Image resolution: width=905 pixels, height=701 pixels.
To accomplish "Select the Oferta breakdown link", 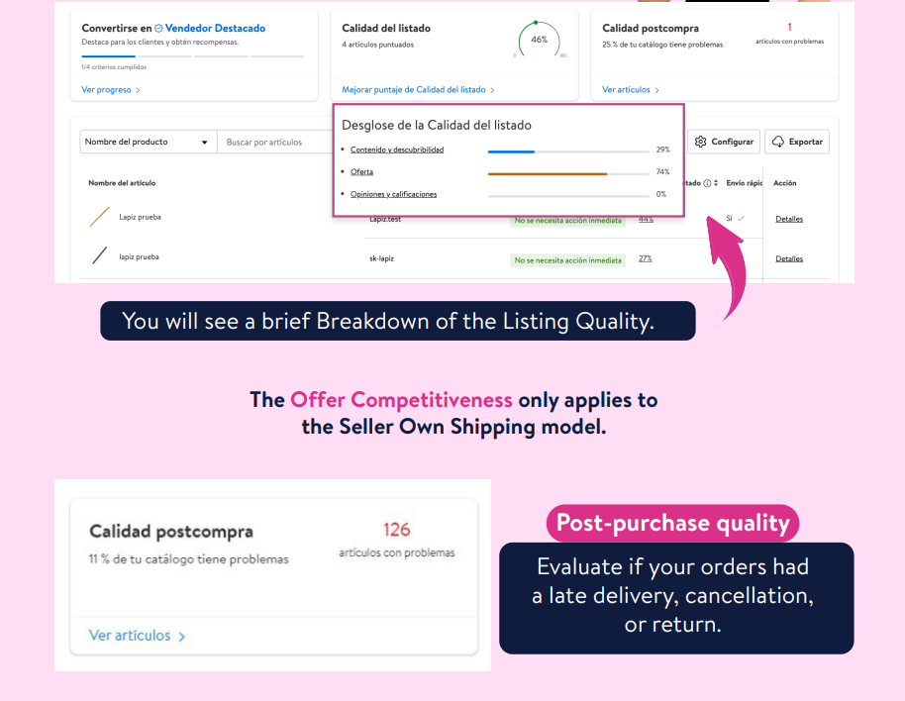I will [361, 172].
